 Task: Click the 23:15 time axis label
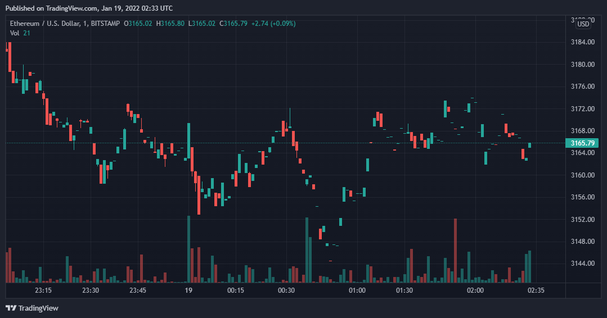(x=43, y=290)
